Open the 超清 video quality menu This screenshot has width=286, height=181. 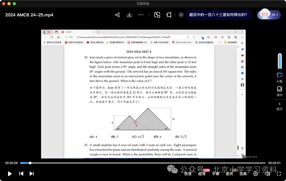tap(202, 174)
